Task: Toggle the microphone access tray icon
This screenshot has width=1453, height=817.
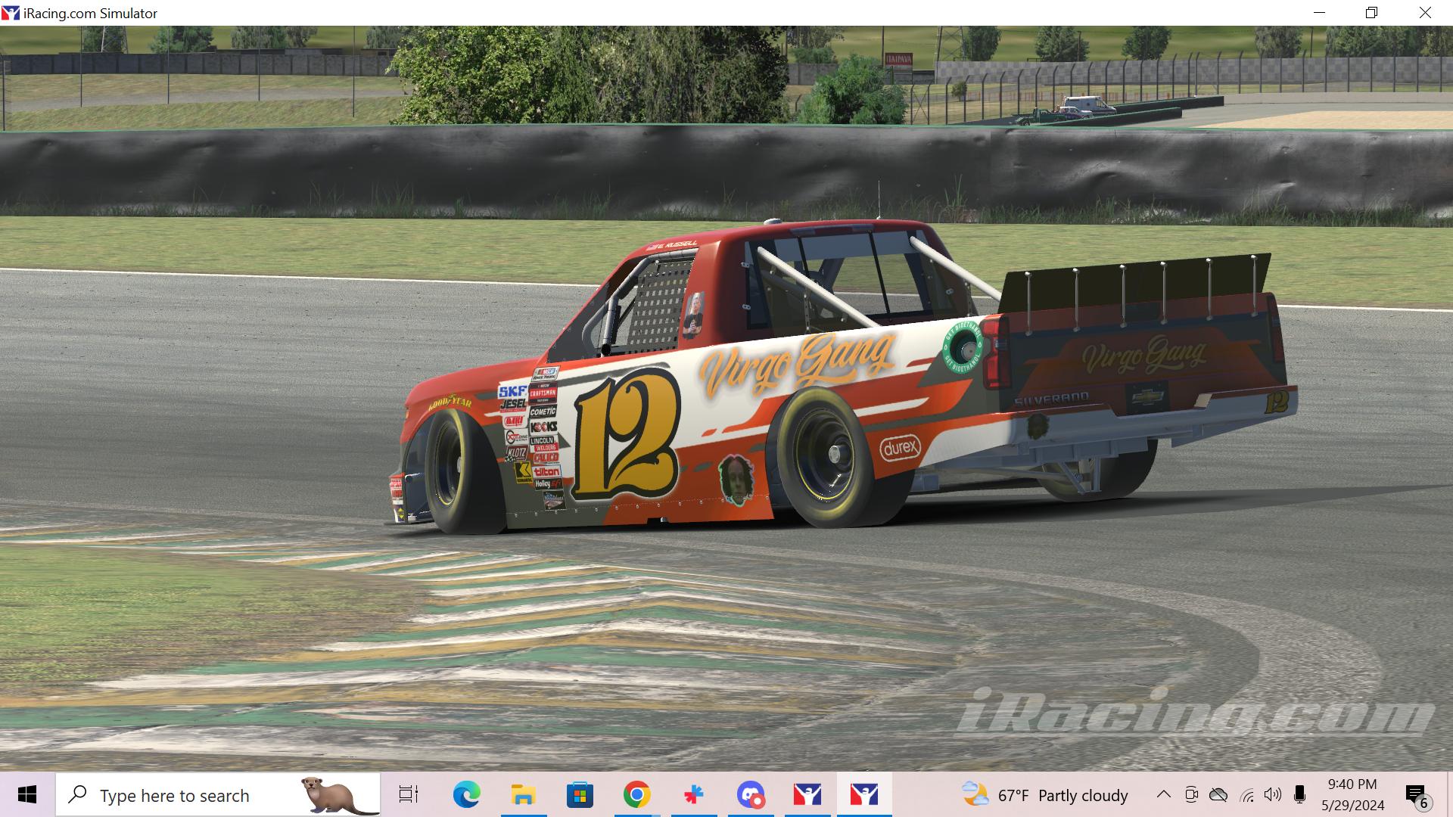Action: (x=1299, y=795)
